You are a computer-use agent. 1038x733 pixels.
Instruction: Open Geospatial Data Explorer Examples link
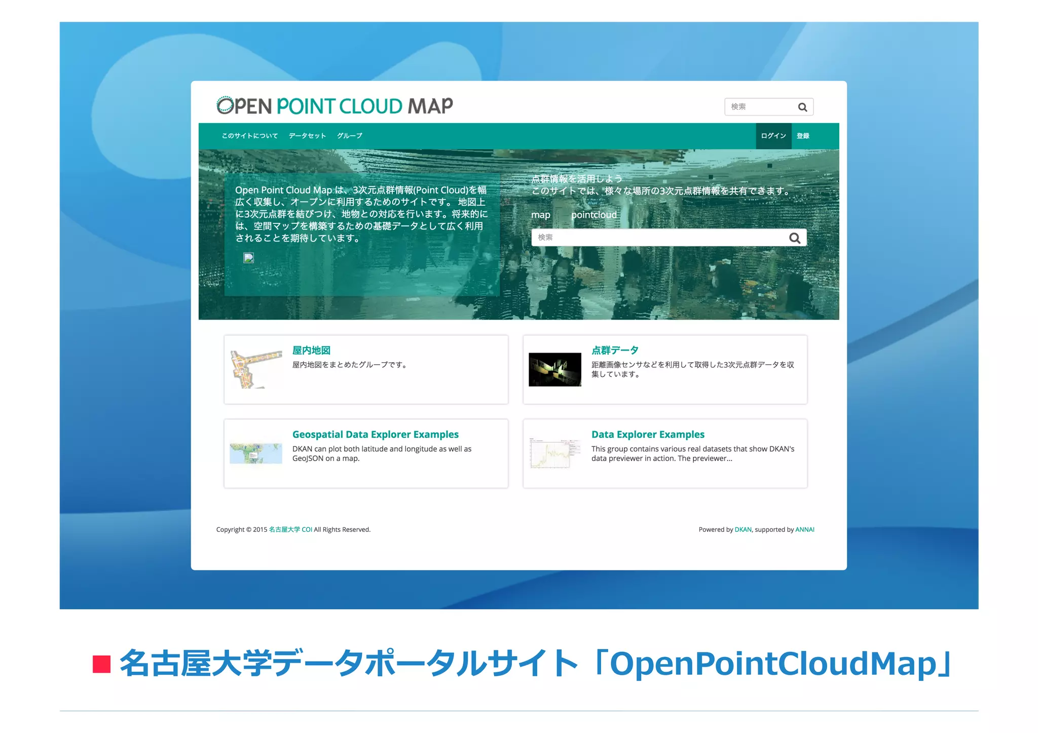pyautogui.click(x=375, y=434)
